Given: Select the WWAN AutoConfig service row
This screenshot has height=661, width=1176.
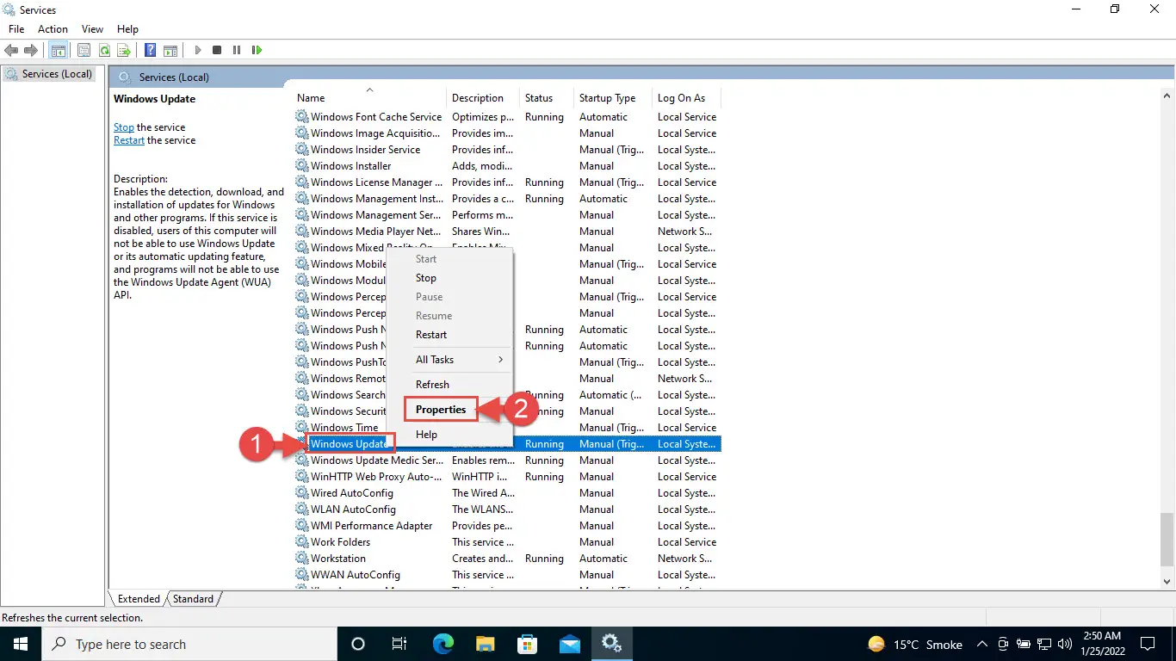Looking at the screenshot, I should pos(508,575).
